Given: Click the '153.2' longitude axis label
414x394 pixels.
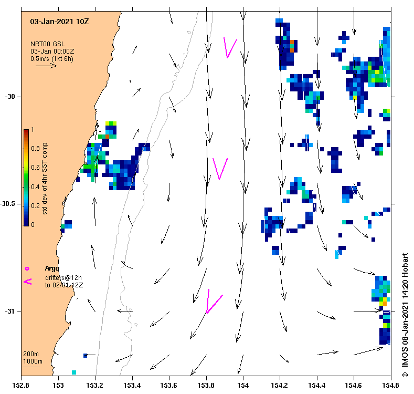Looking at the screenshot, I should [x=95, y=386].
